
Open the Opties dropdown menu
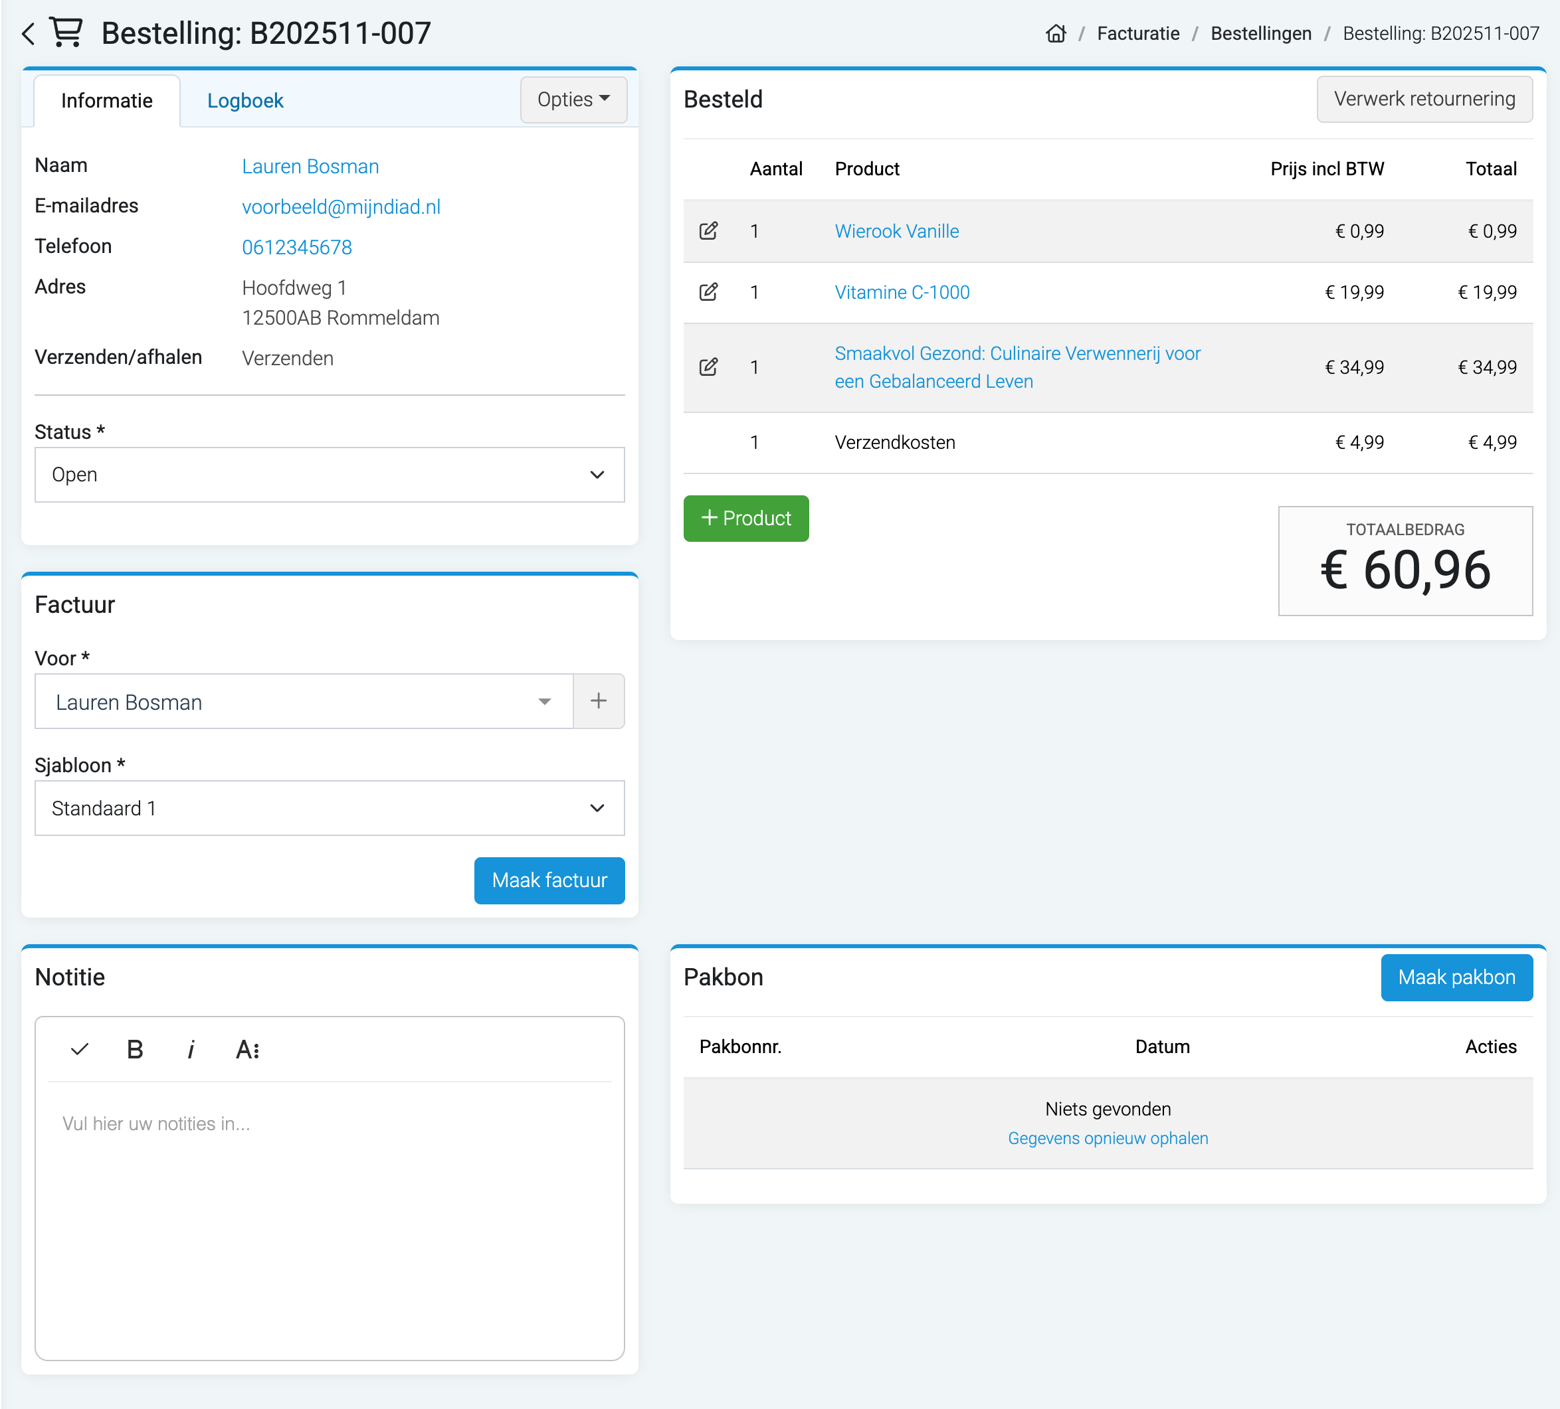point(573,100)
